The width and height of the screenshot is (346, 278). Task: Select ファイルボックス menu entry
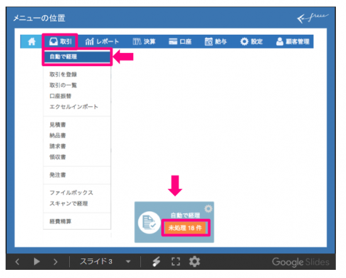[71, 192]
